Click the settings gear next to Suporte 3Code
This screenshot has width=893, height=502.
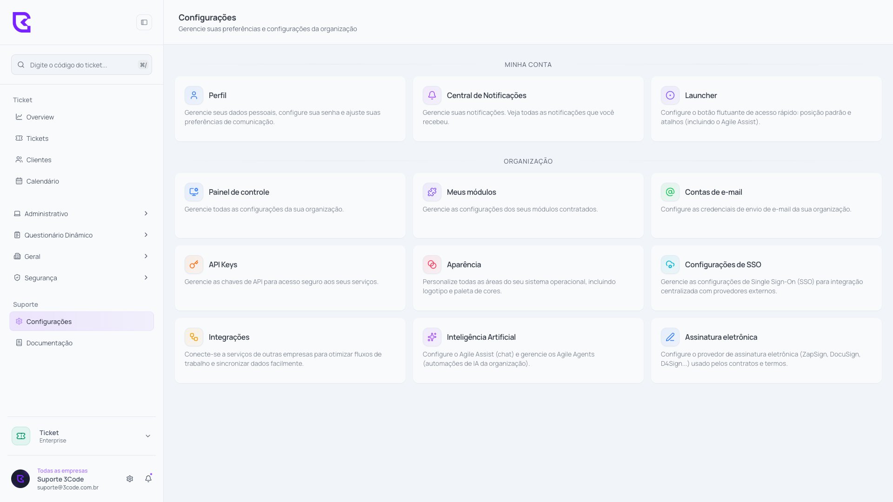[x=130, y=479]
